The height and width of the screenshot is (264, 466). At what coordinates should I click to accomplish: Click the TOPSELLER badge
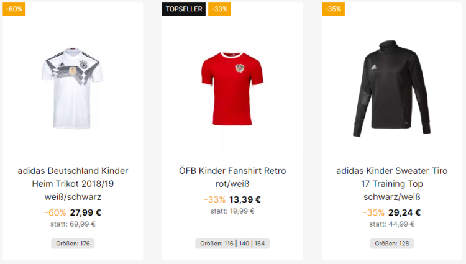[x=183, y=9]
